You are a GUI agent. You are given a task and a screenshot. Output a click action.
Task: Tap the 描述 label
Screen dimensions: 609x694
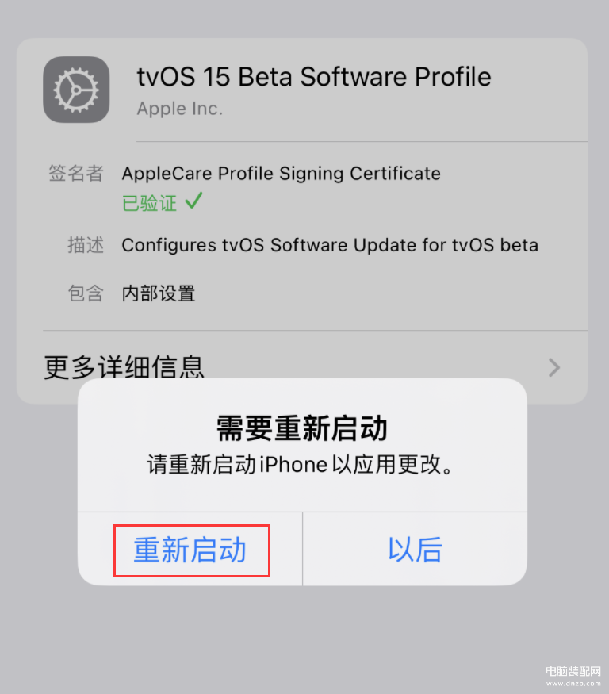(86, 245)
